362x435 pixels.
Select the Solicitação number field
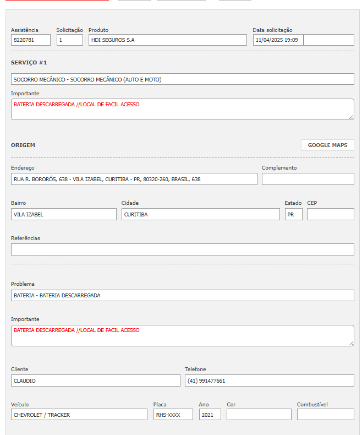[70, 40]
